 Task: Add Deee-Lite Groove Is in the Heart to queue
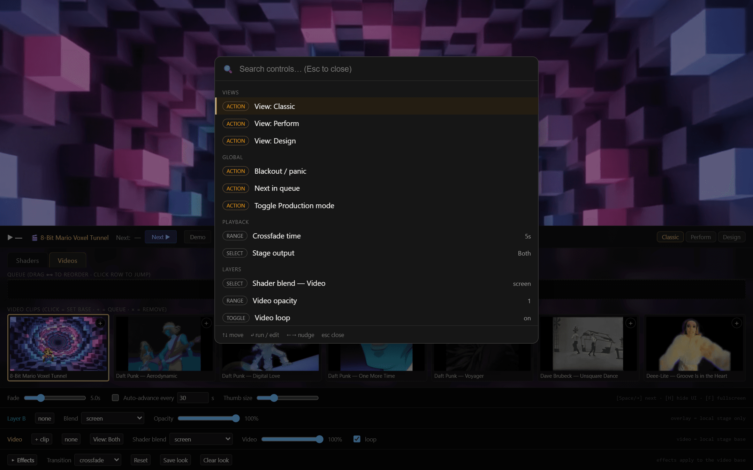pyautogui.click(x=737, y=323)
